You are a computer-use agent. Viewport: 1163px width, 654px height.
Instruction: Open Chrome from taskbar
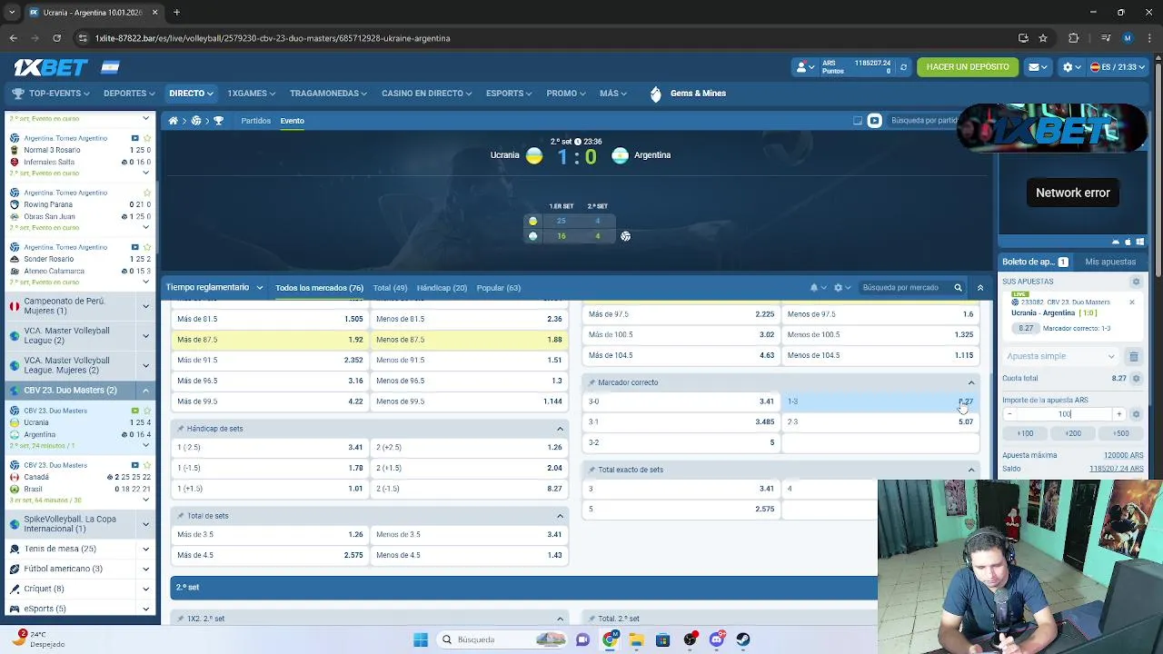click(x=610, y=639)
